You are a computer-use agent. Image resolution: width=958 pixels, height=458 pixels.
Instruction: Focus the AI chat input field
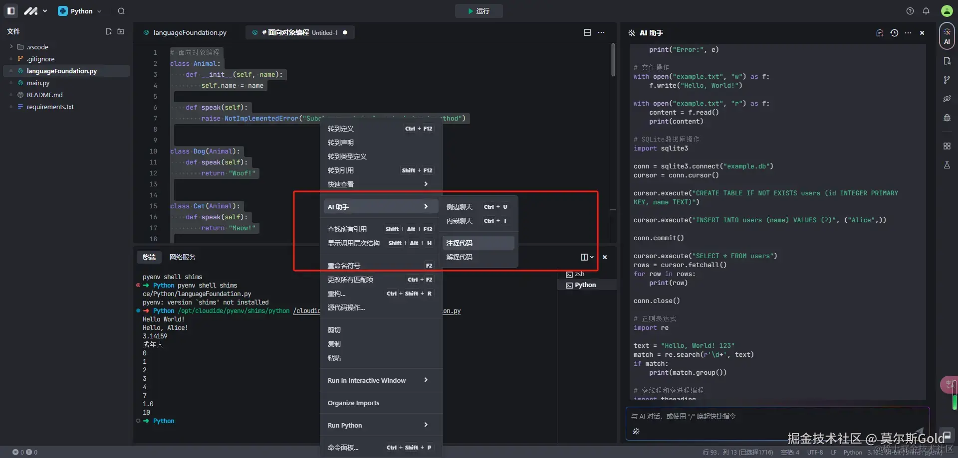(777, 416)
